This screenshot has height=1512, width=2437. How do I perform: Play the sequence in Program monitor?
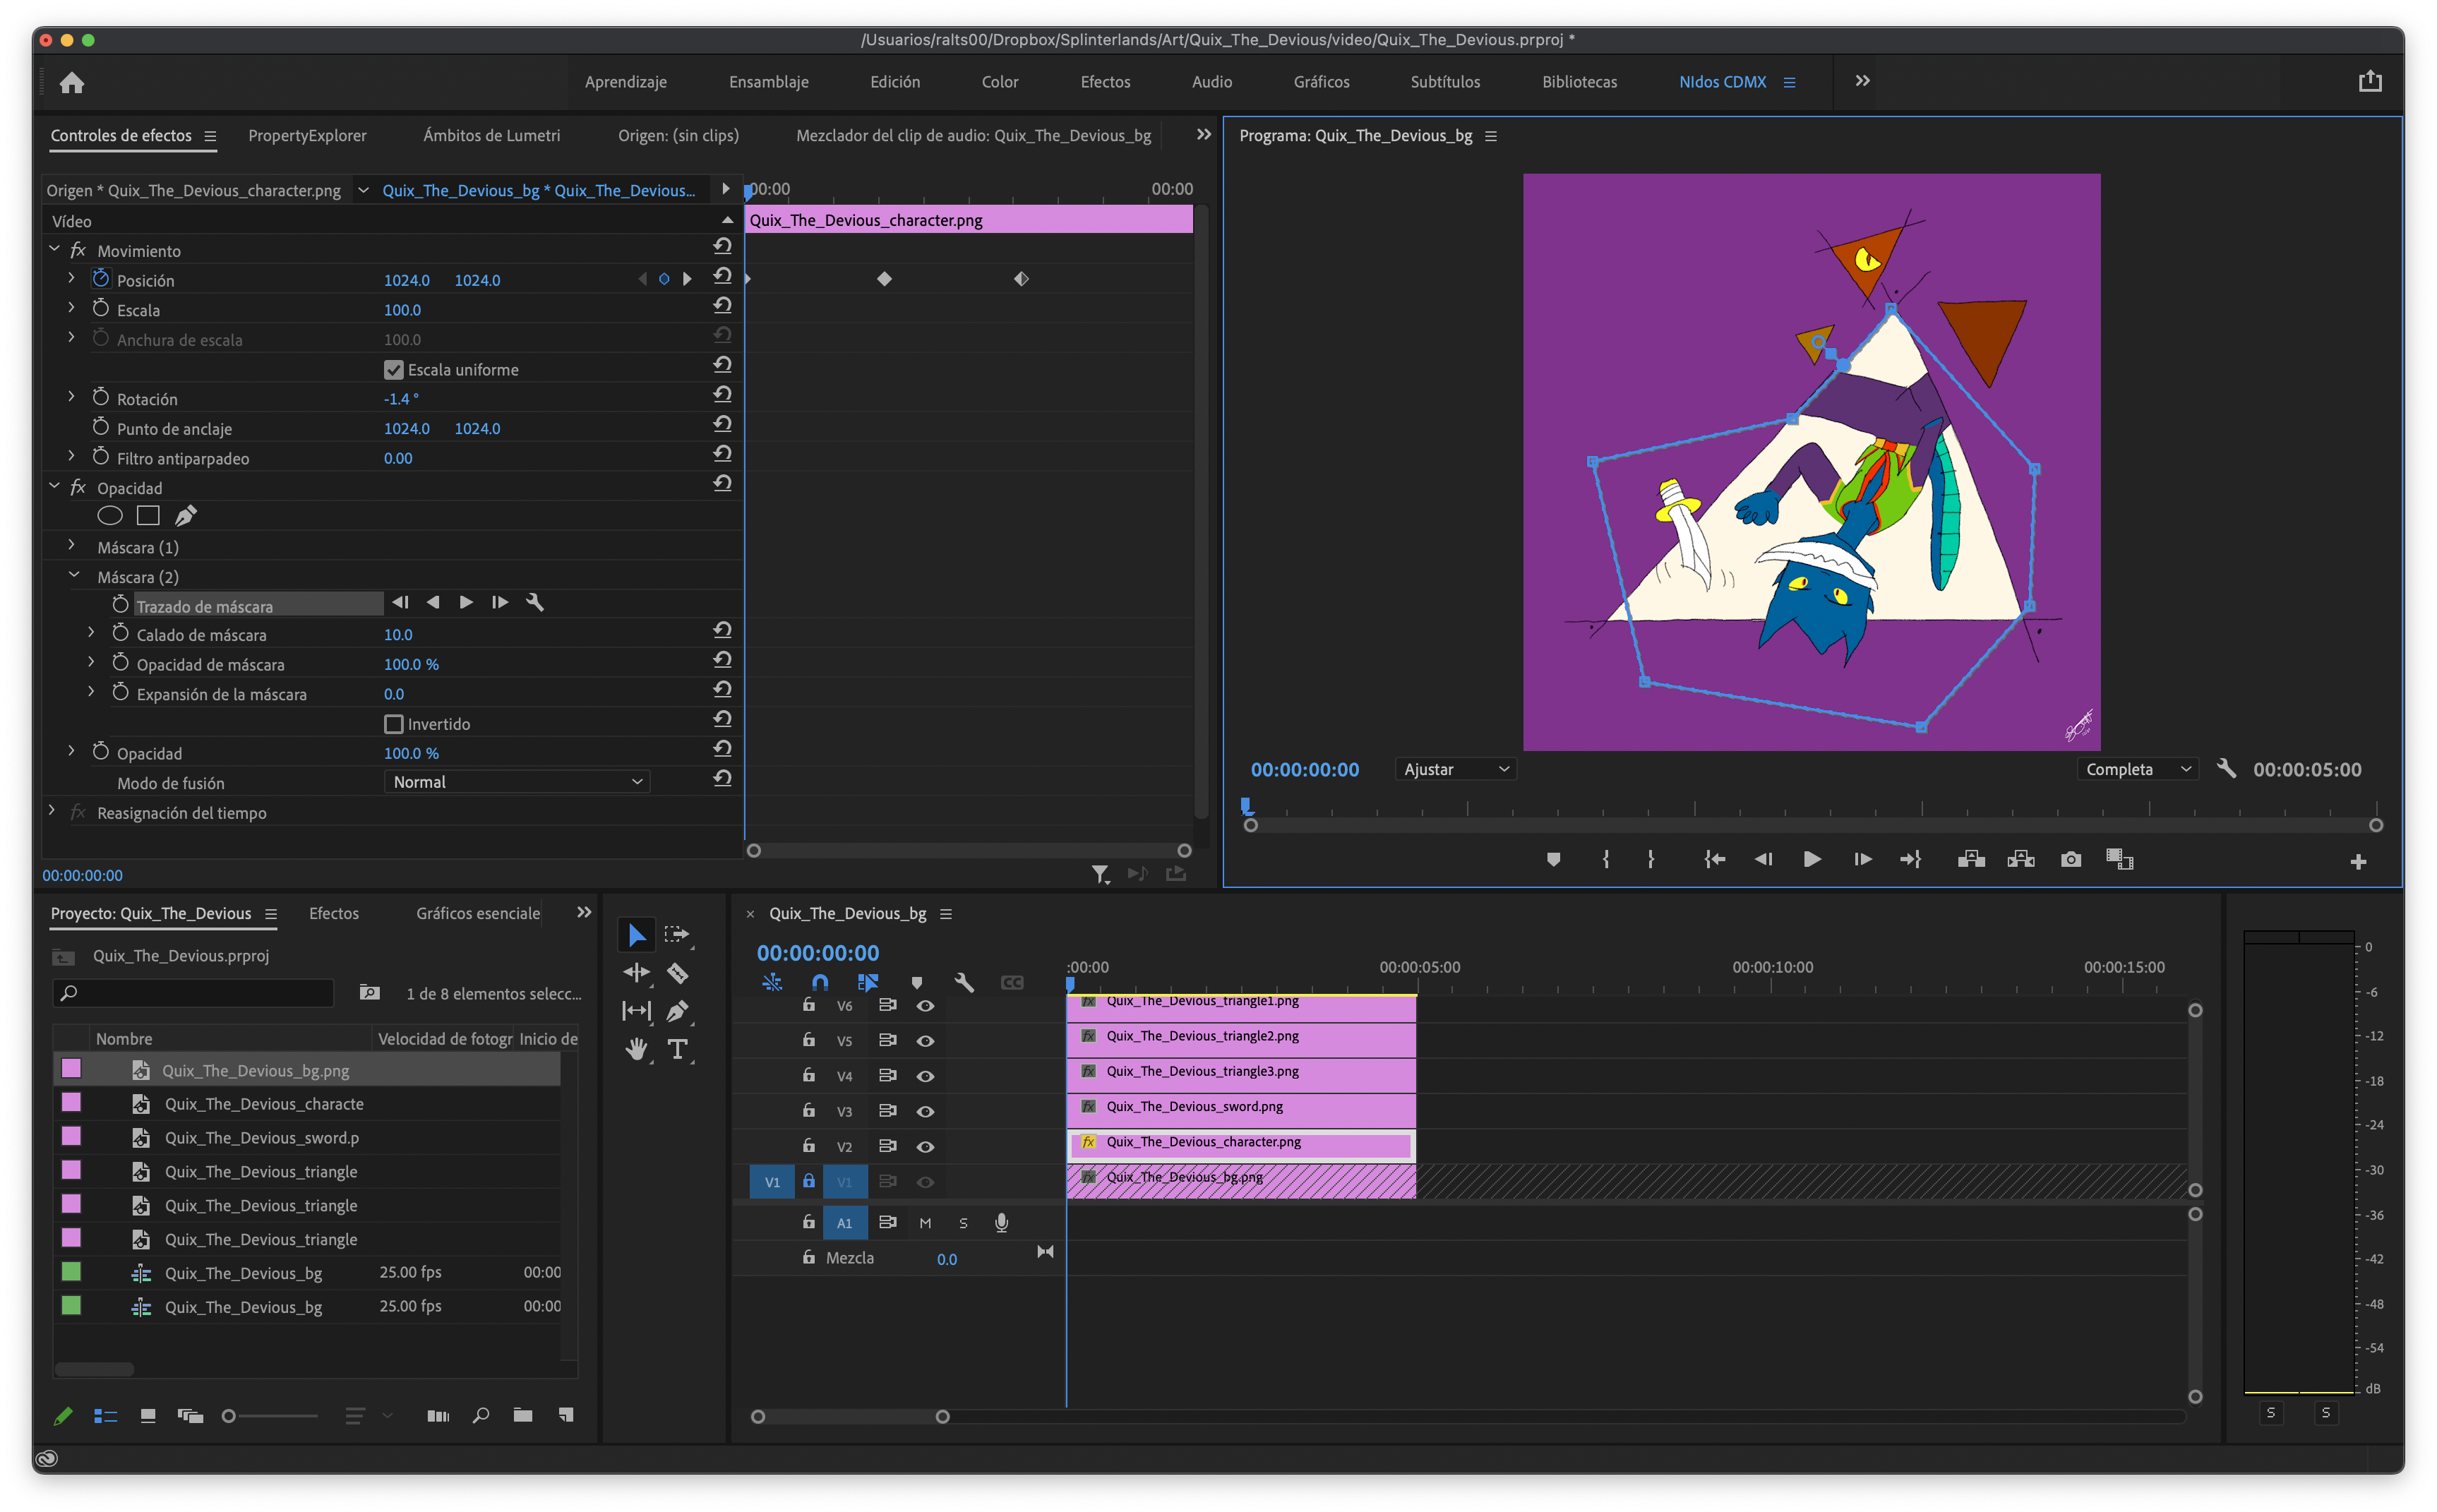point(1812,860)
